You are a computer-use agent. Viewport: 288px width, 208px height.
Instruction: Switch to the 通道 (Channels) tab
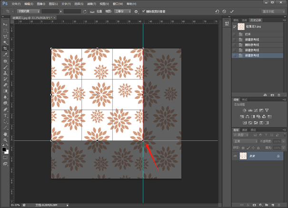tap(245, 129)
